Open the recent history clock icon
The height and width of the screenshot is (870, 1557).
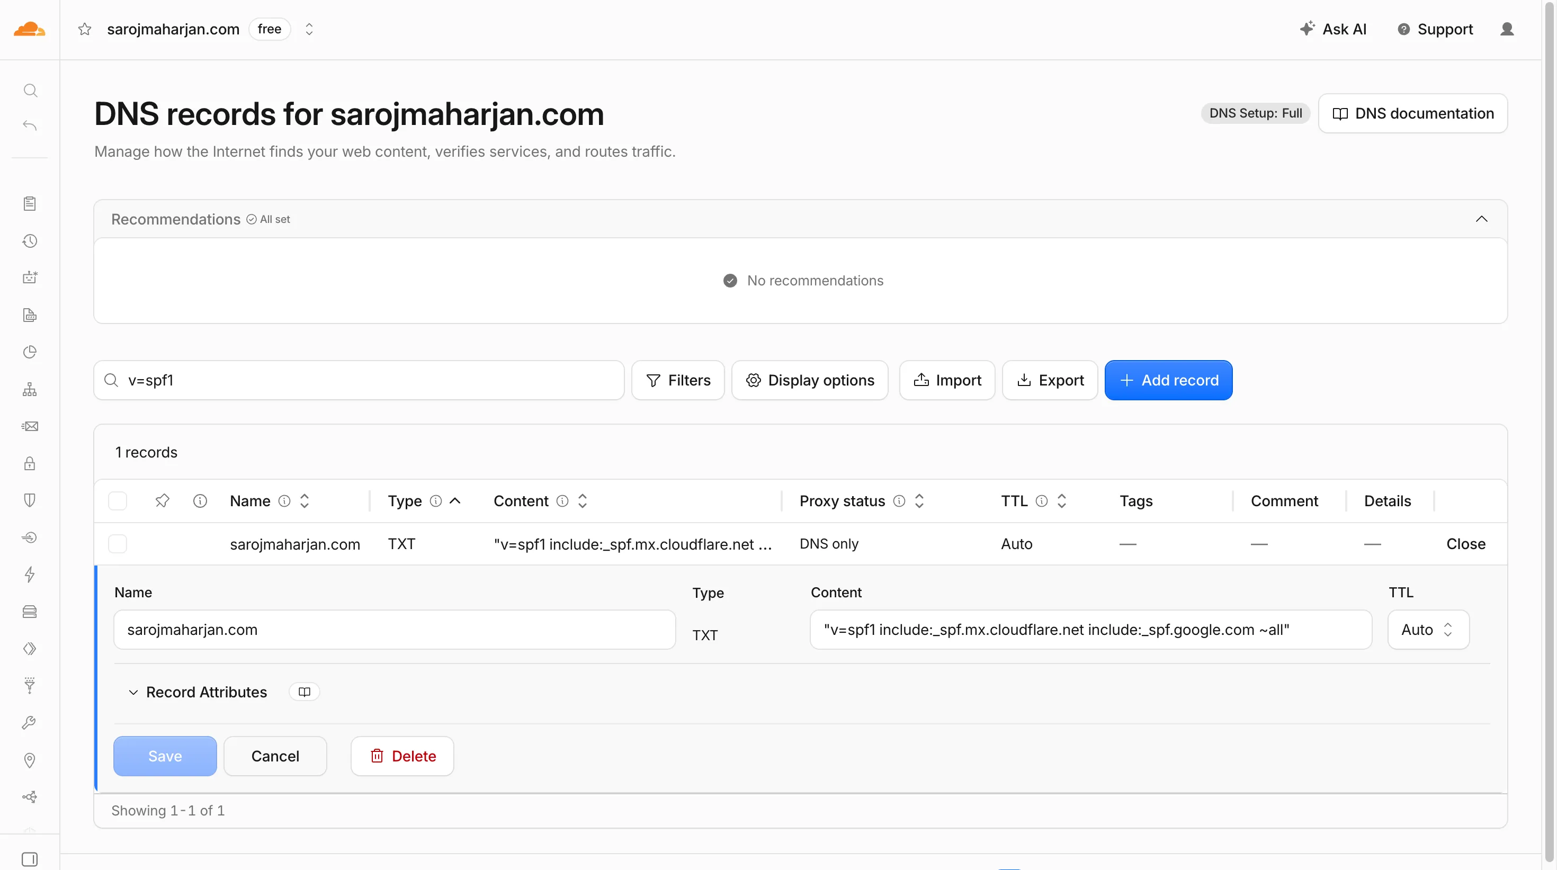pos(30,241)
